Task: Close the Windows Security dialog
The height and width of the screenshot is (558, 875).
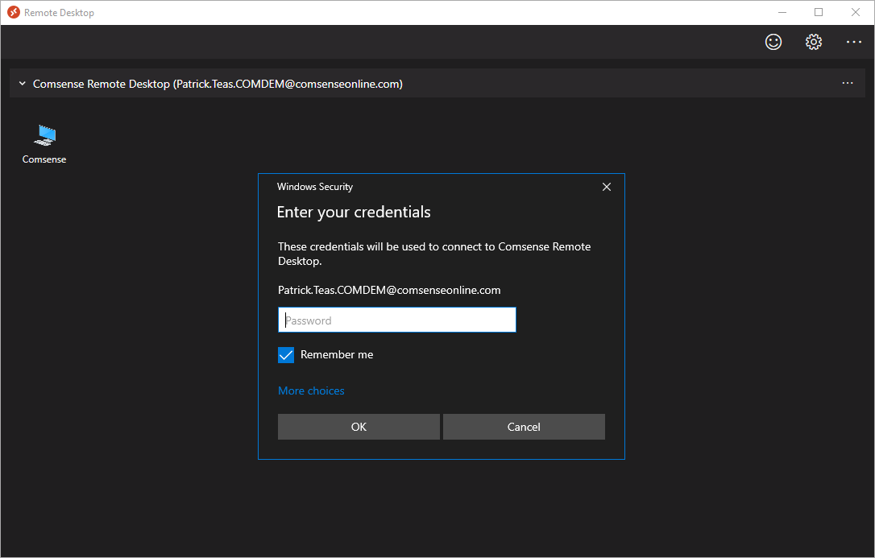Action: (x=607, y=187)
